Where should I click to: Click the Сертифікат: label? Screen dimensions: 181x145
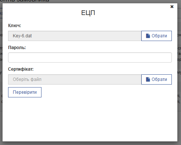click(x=21, y=69)
